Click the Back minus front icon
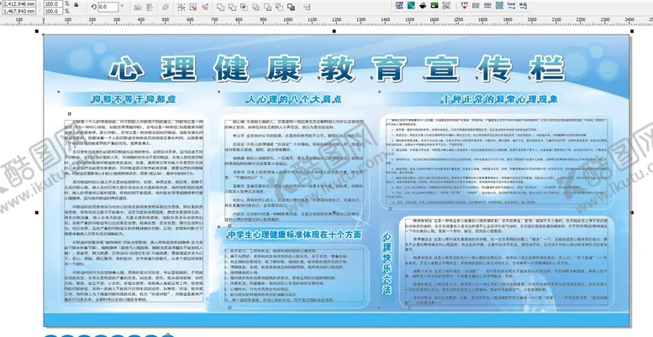The width and height of the screenshot is (653, 337). click(x=280, y=7)
